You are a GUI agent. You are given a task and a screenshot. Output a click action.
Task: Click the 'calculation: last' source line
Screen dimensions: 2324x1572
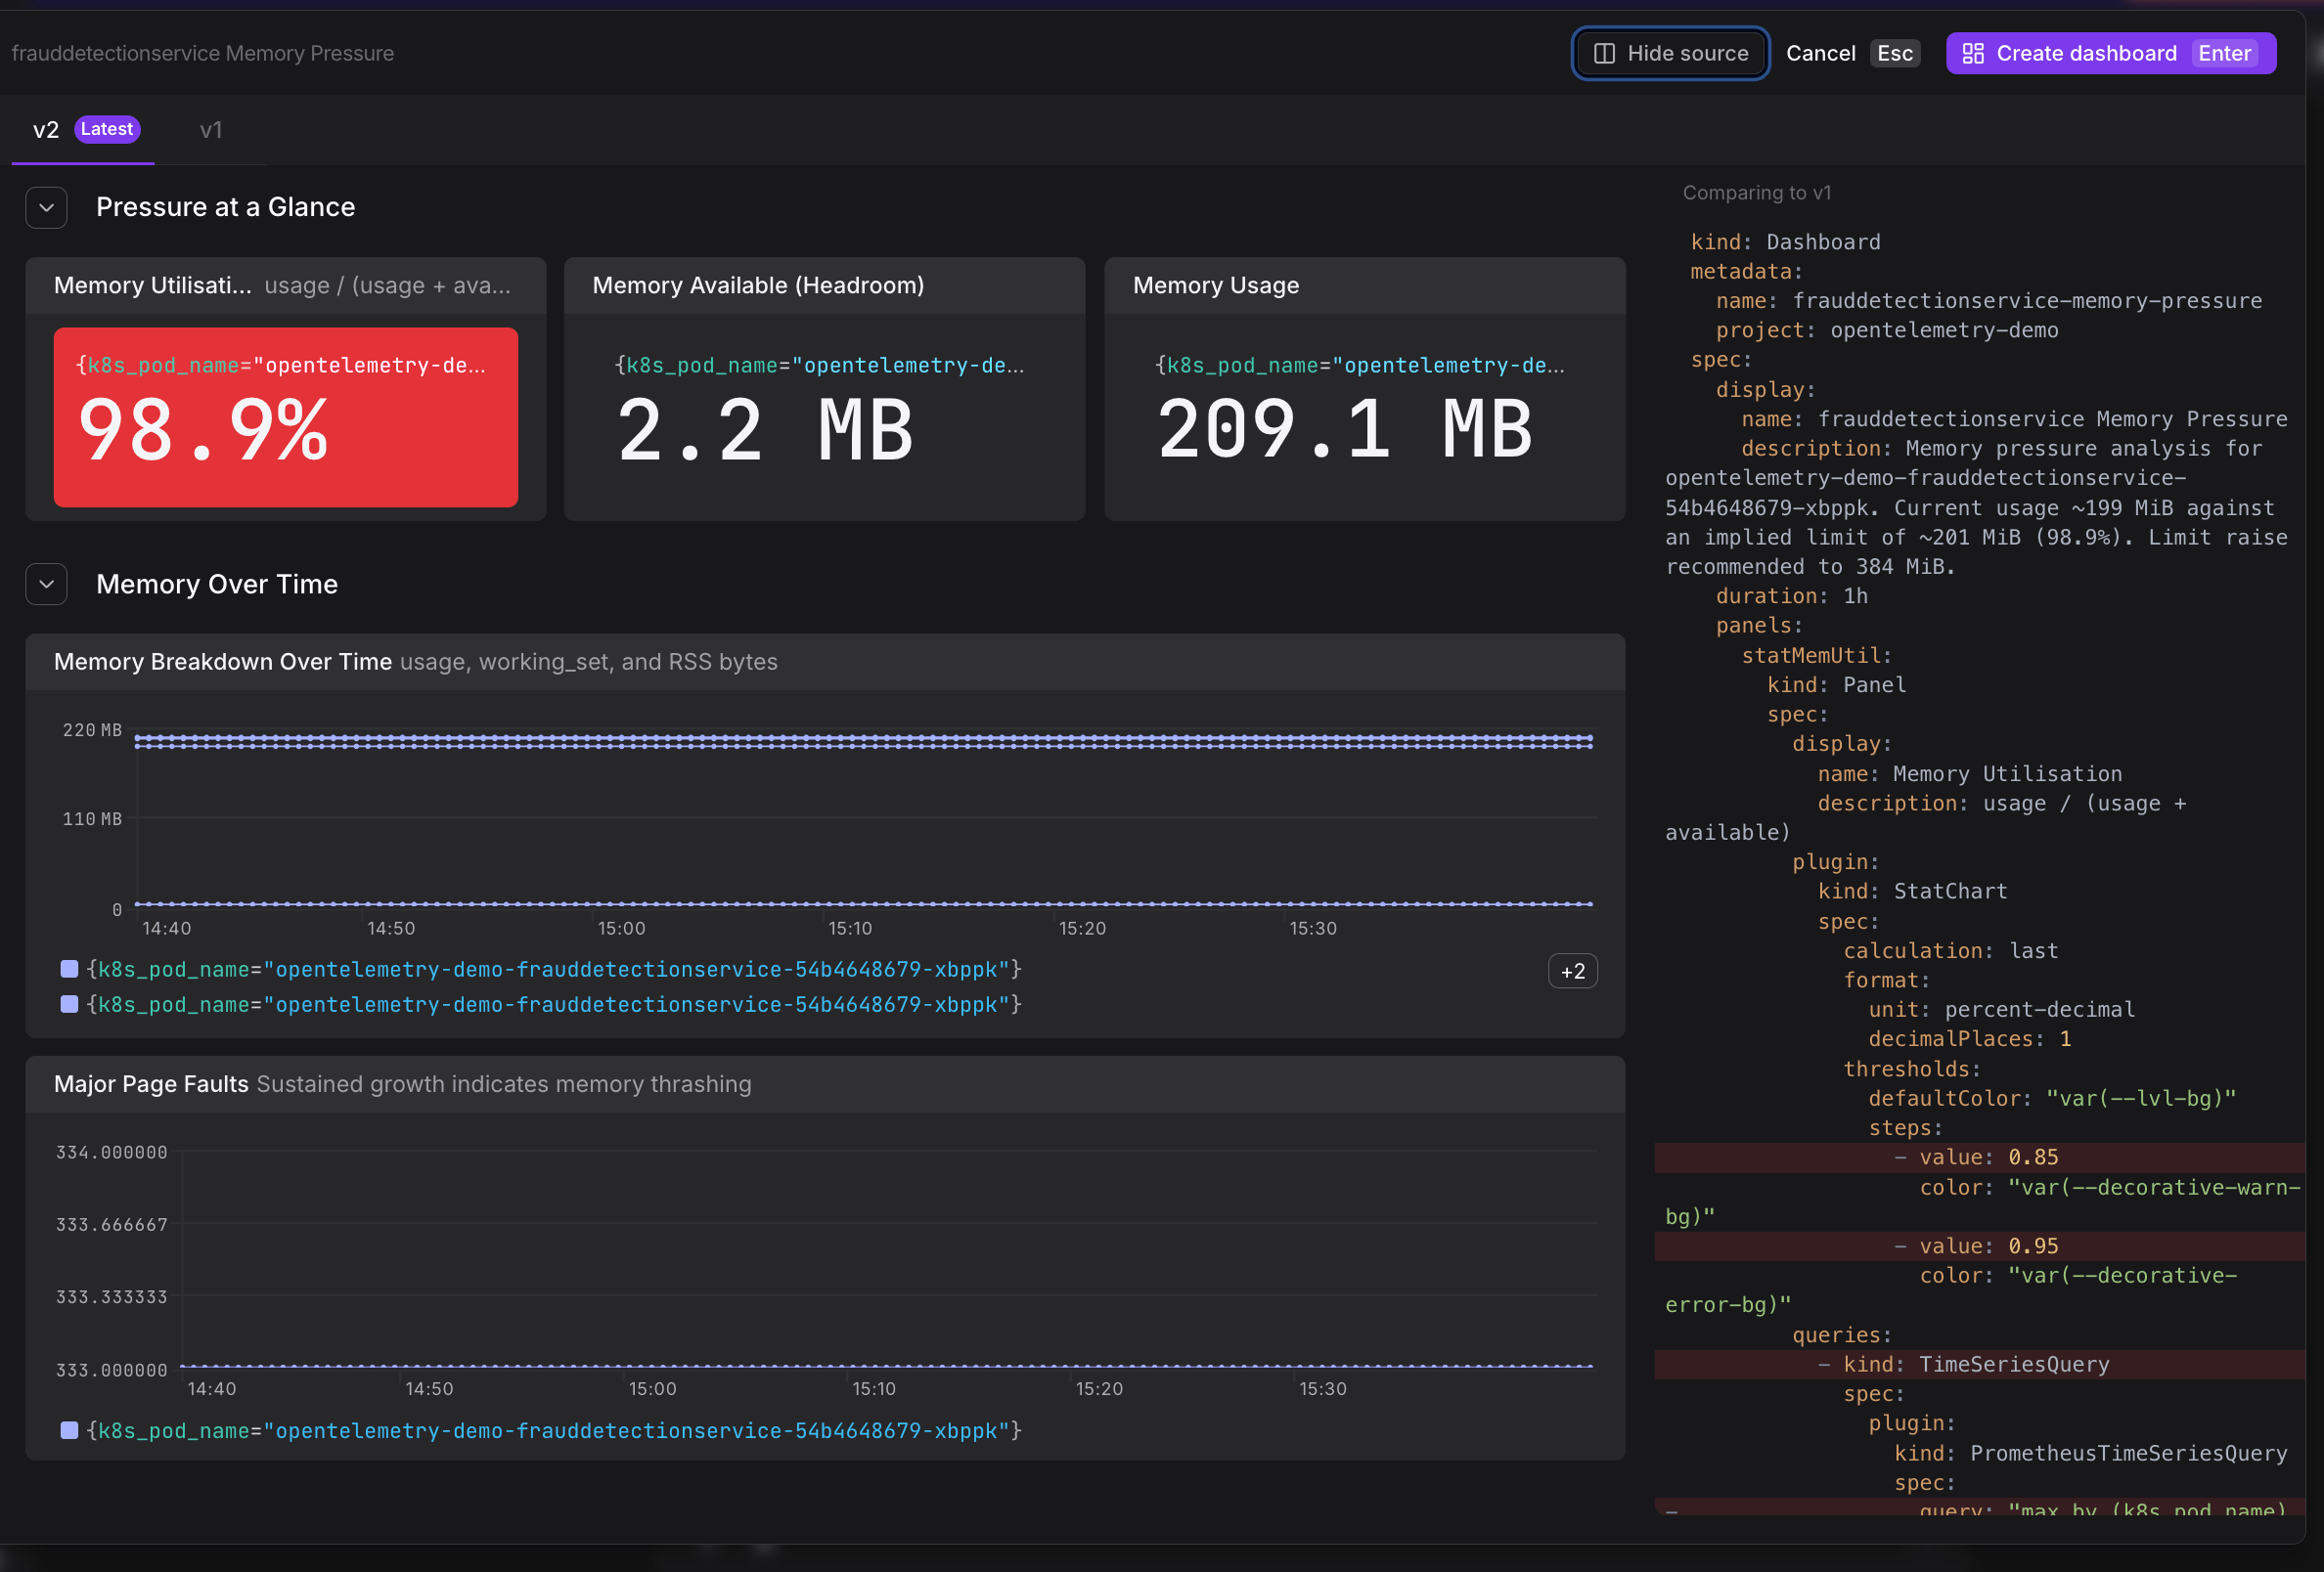[1950, 950]
